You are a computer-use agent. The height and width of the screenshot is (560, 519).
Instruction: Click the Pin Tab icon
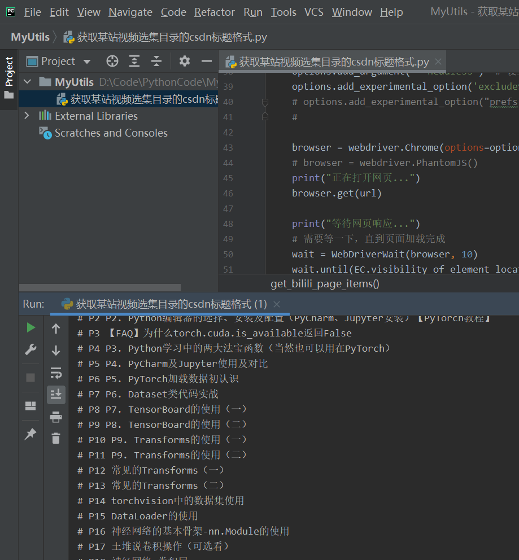tap(30, 434)
